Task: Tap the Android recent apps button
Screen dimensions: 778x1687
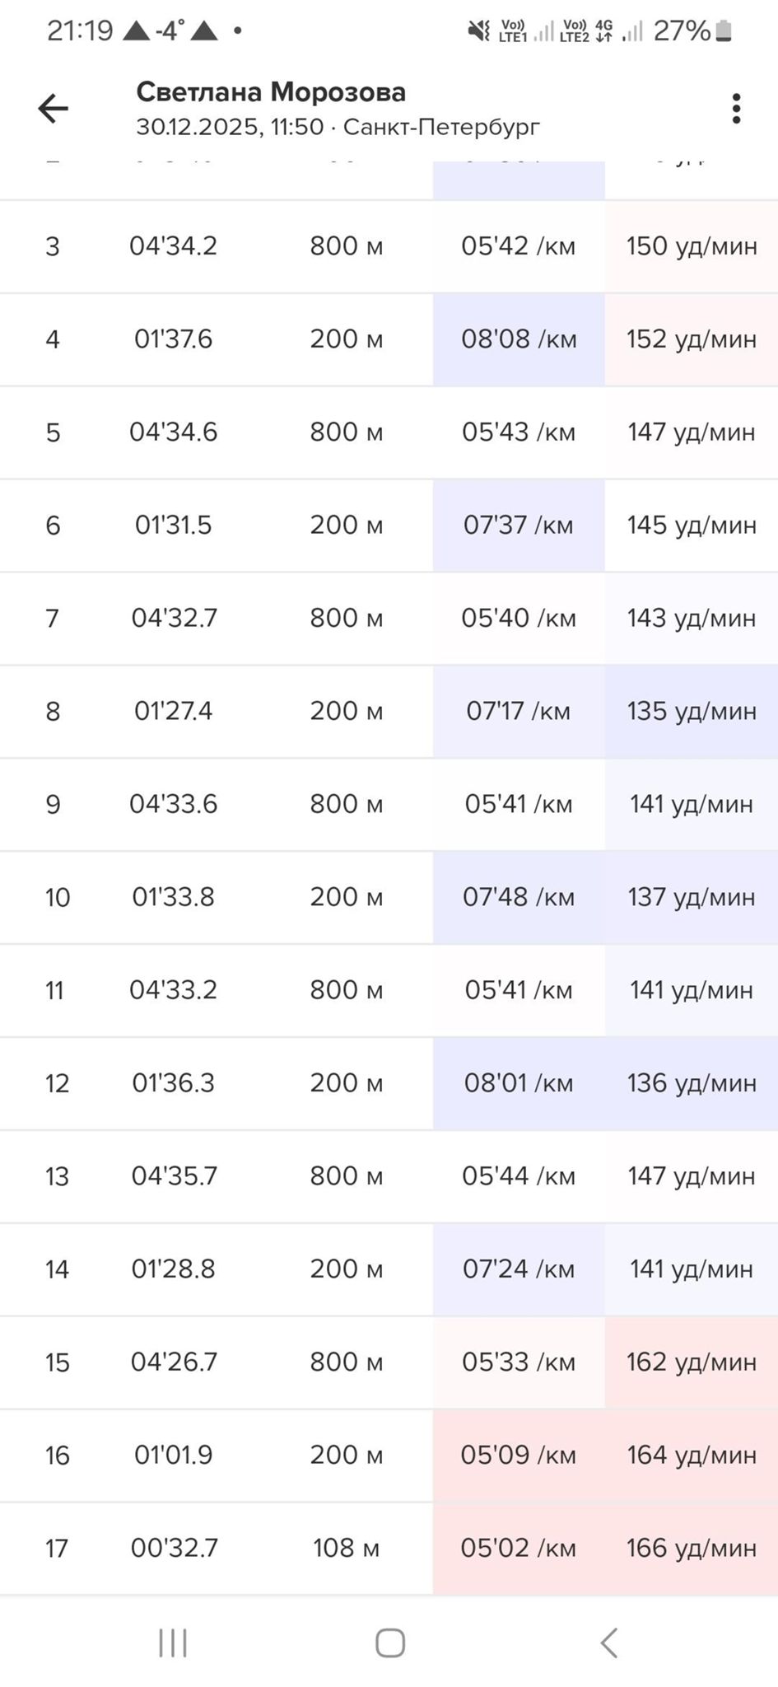Action: (173, 1643)
